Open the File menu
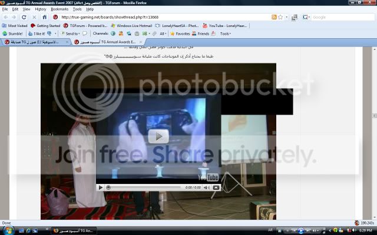The height and width of the screenshot is (235, 377). tap(5, 9)
